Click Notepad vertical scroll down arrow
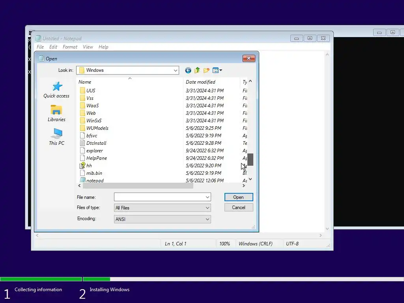 327,228
